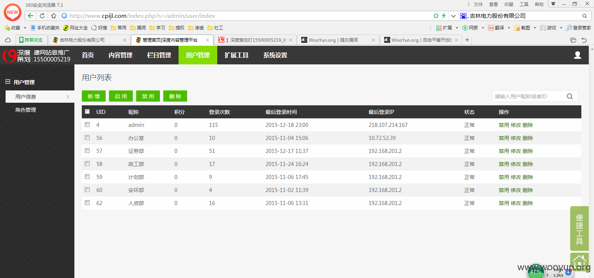This screenshot has width=594, height=278.
Task: Click the 翻译 translate icon
Action: click(x=491, y=28)
